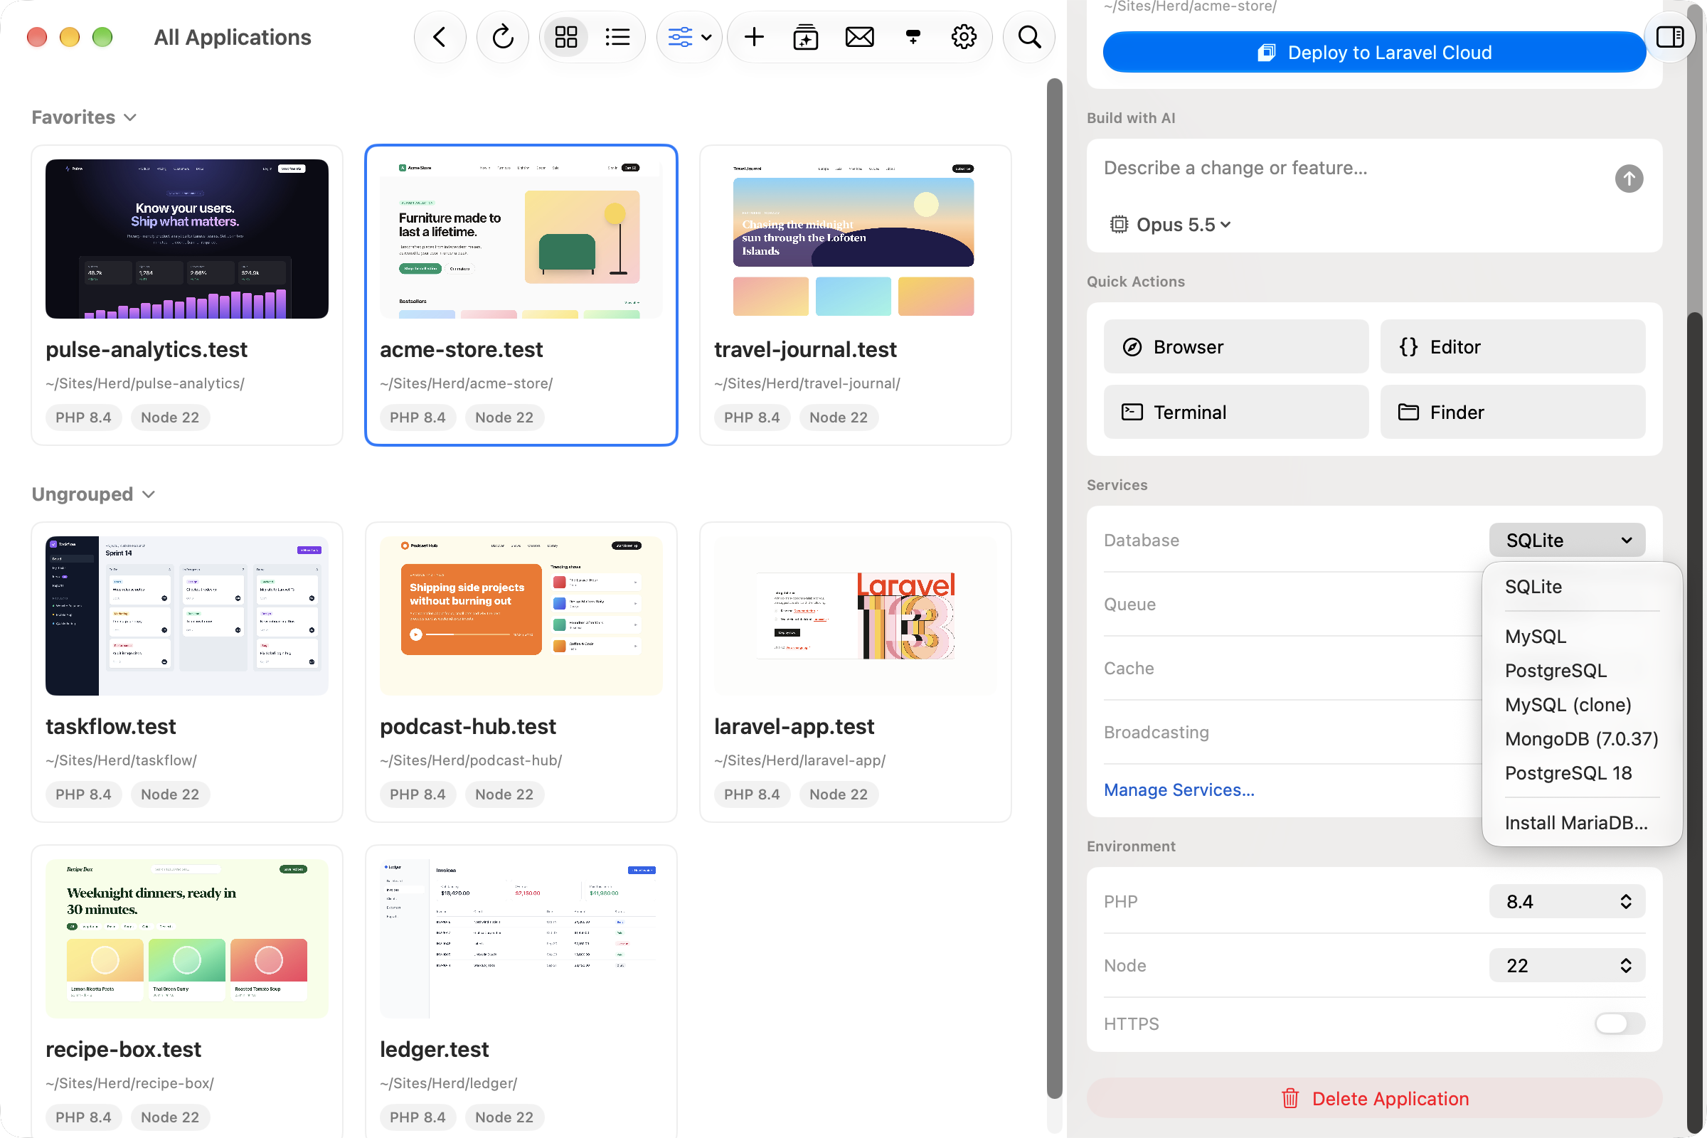Add a new application with plus icon
The width and height of the screenshot is (1707, 1138).
pyautogui.click(x=754, y=37)
